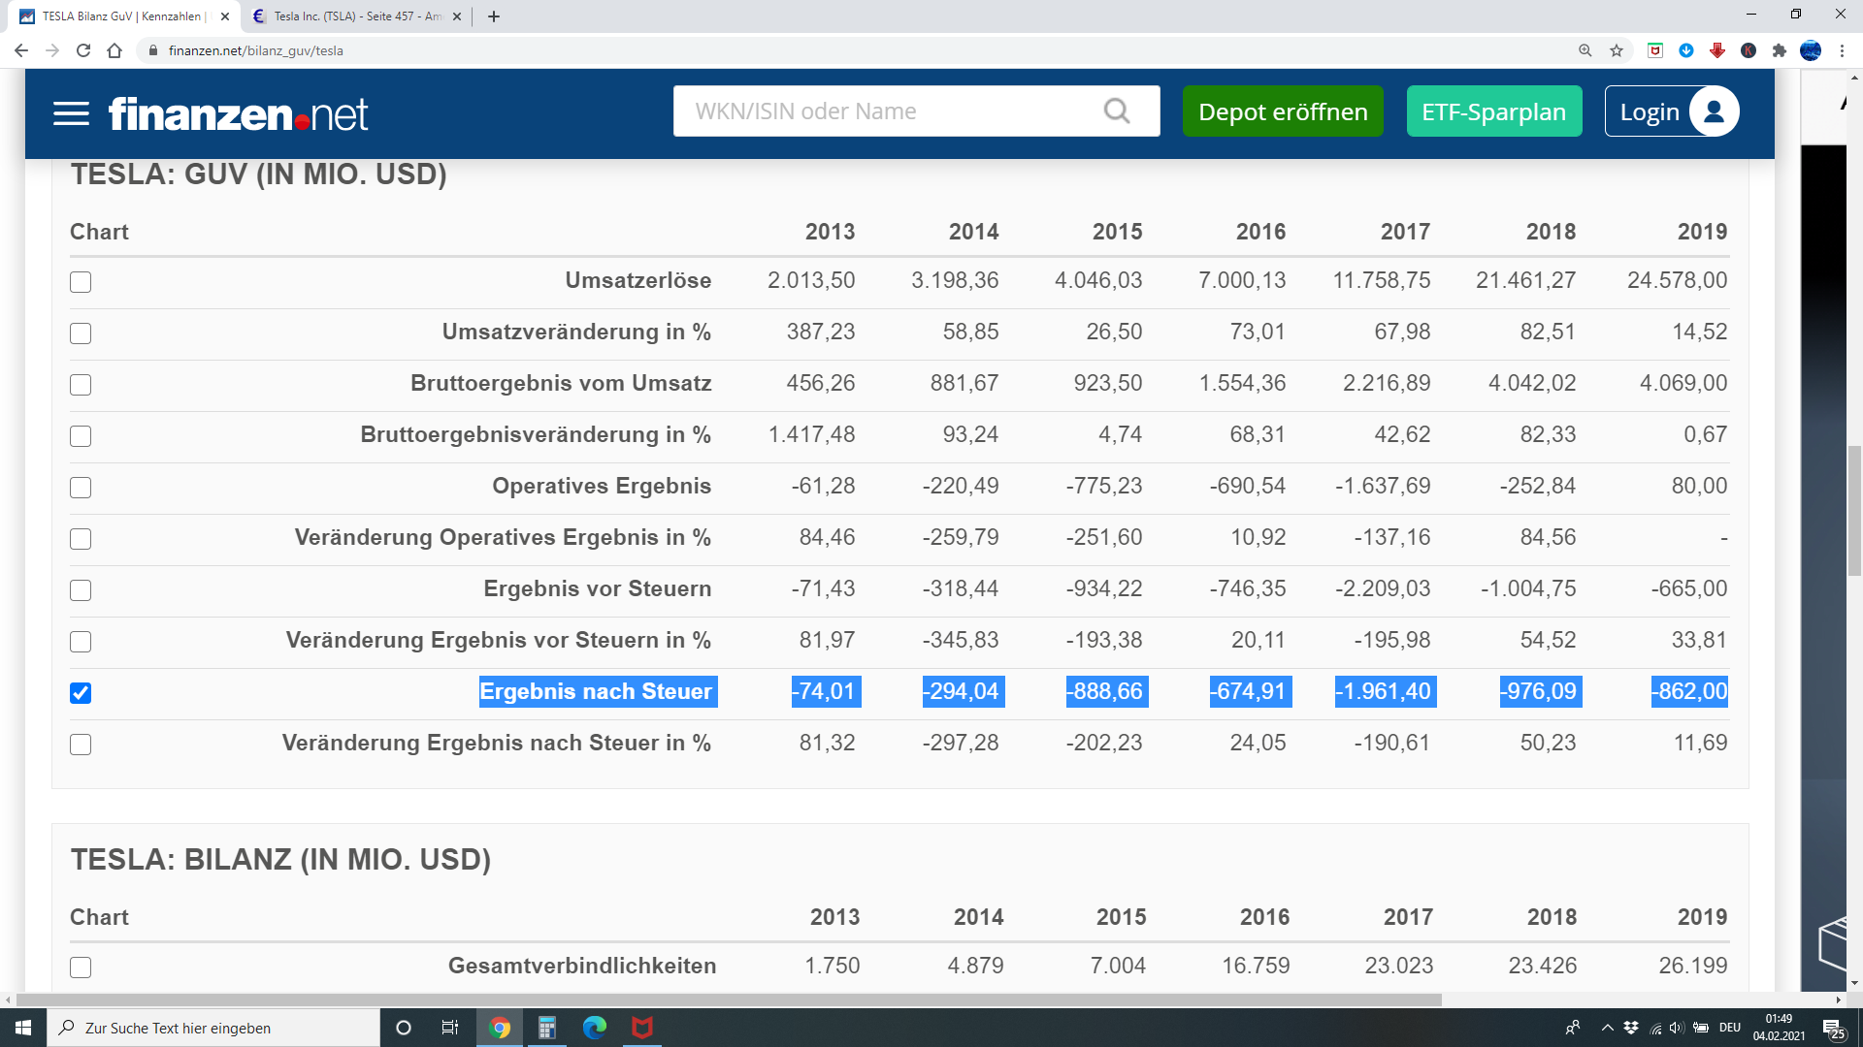Tick the Gesamtverbindlichkeiten checkbox
Viewport: 1863px width, 1047px height.
point(81,968)
